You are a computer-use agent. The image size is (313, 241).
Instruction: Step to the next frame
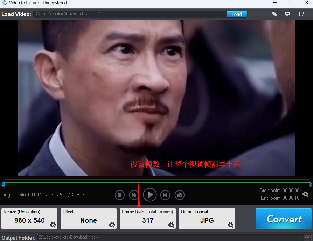tap(165, 195)
